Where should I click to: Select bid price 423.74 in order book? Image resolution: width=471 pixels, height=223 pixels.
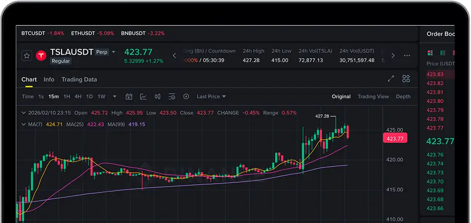pyautogui.click(x=435, y=163)
